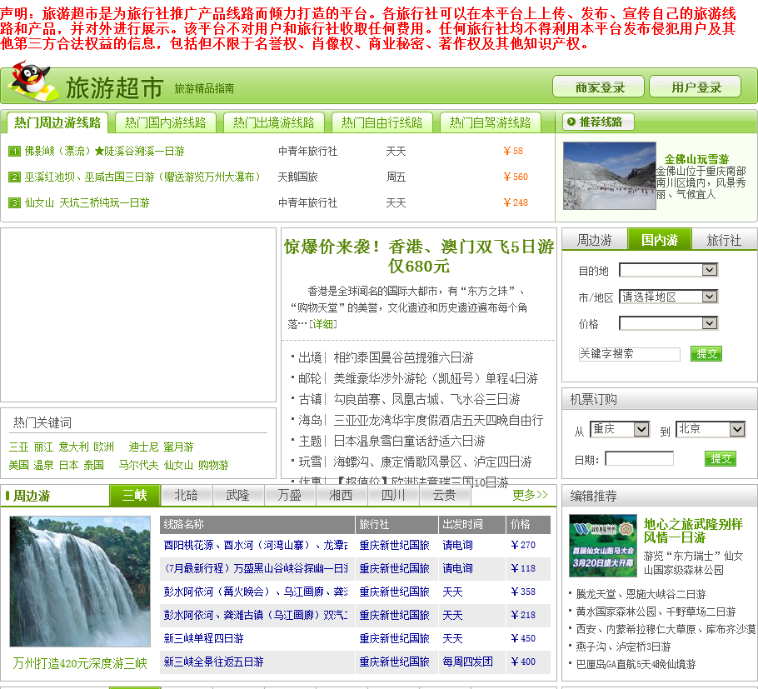
Task: Open 酉阳桃花源、酉水河 route row
Action: pos(255,545)
